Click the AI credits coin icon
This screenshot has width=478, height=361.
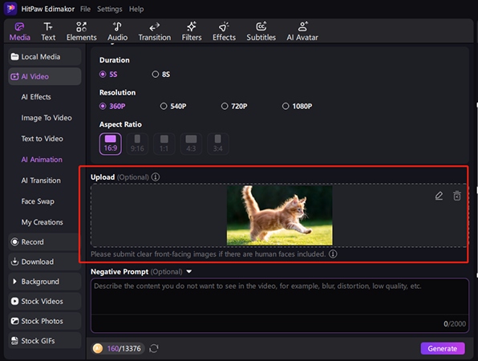(98, 348)
